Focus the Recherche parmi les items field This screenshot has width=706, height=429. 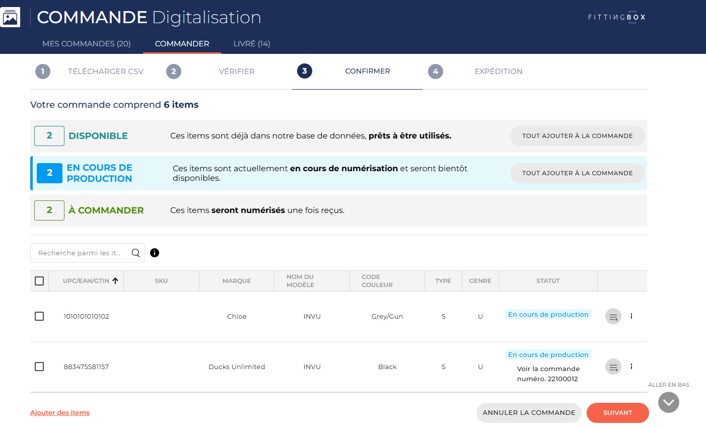[x=80, y=253]
